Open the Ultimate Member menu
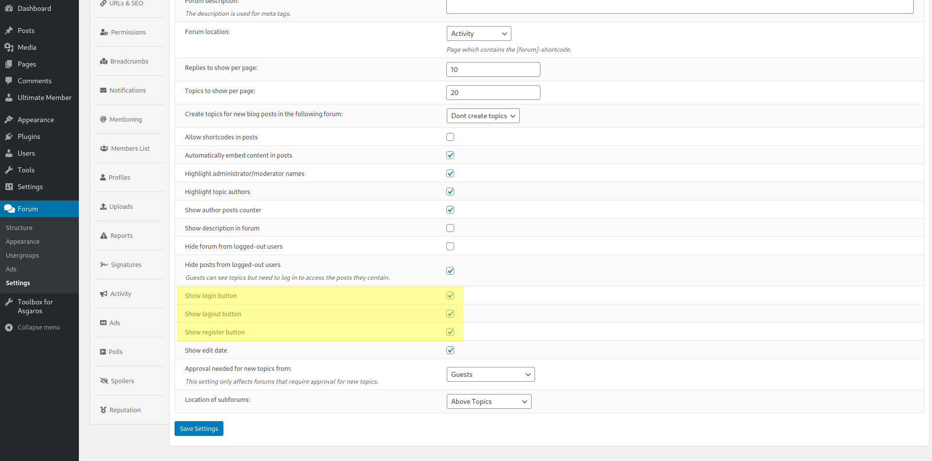Image resolution: width=932 pixels, height=461 pixels. click(44, 98)
